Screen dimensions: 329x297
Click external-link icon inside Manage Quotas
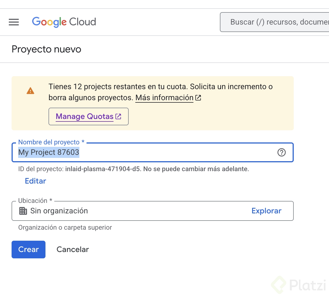tap(118, 116)
